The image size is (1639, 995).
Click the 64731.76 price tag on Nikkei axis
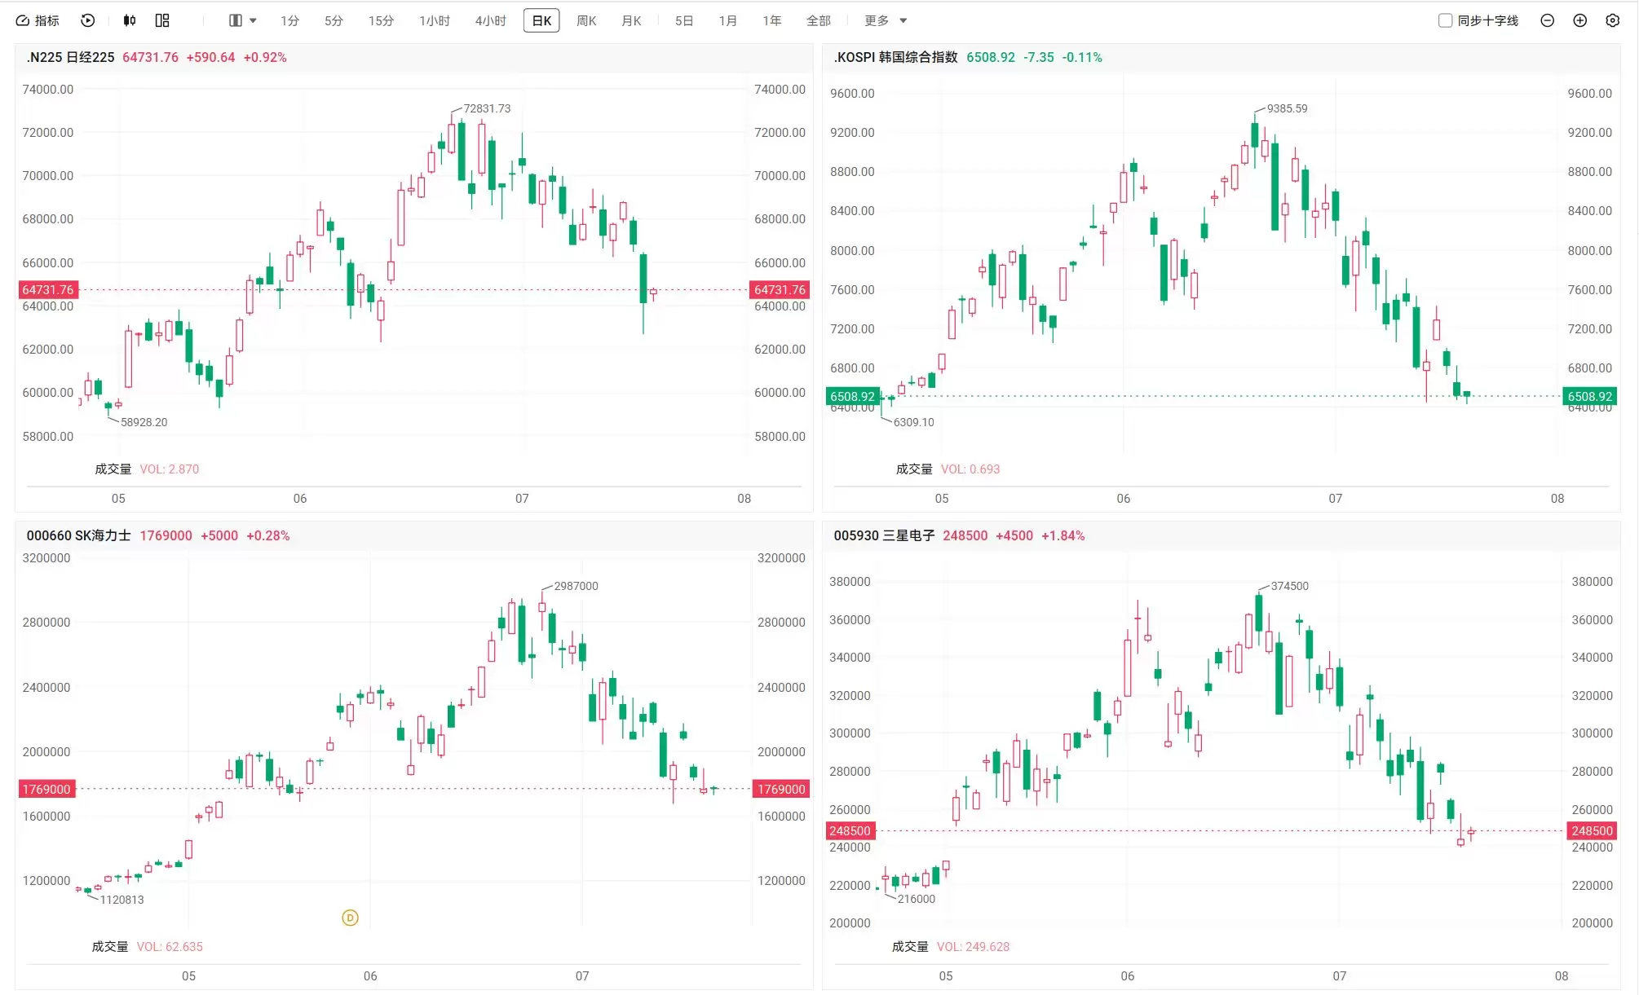click(48, 289)
